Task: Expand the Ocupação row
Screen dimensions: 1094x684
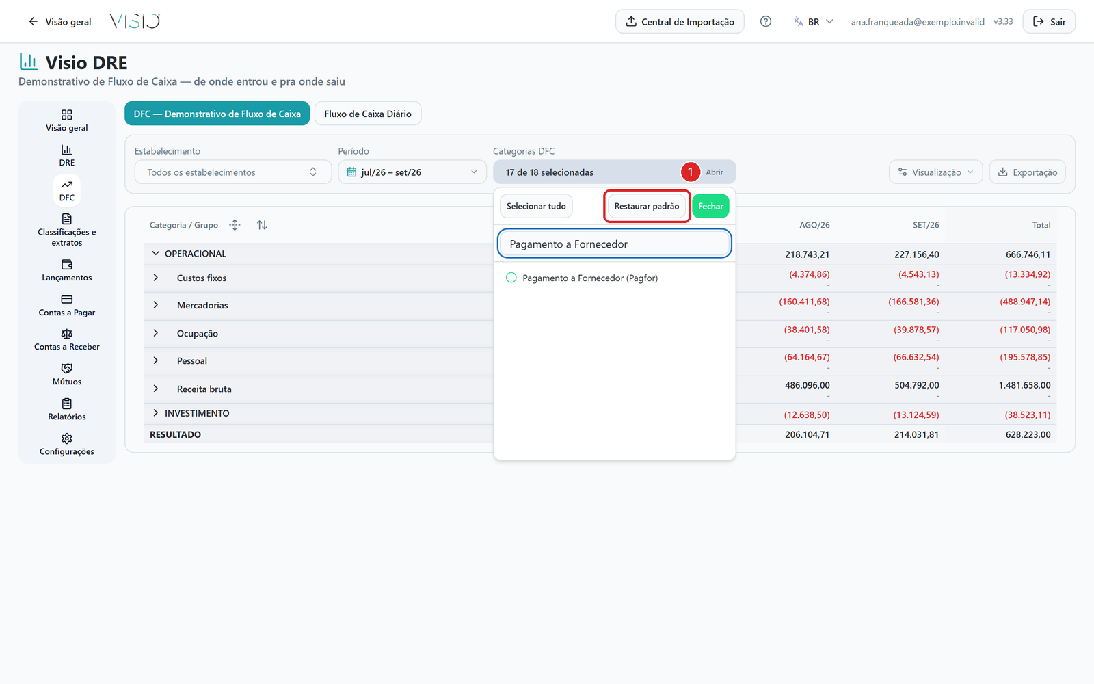Action: tap(156, 333)
